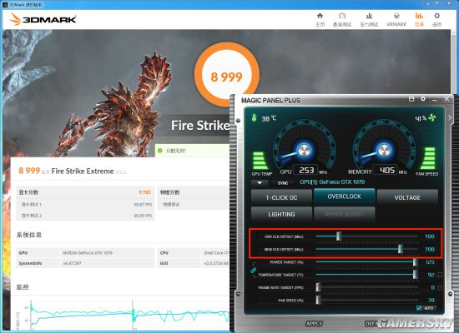
Task: Select the 1-CLICK OC tab
Action: click(x=281, y=198)
